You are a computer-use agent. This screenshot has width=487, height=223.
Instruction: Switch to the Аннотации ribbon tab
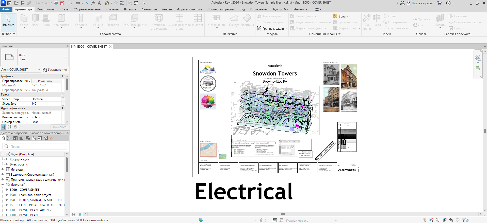[x=149, y=9]
